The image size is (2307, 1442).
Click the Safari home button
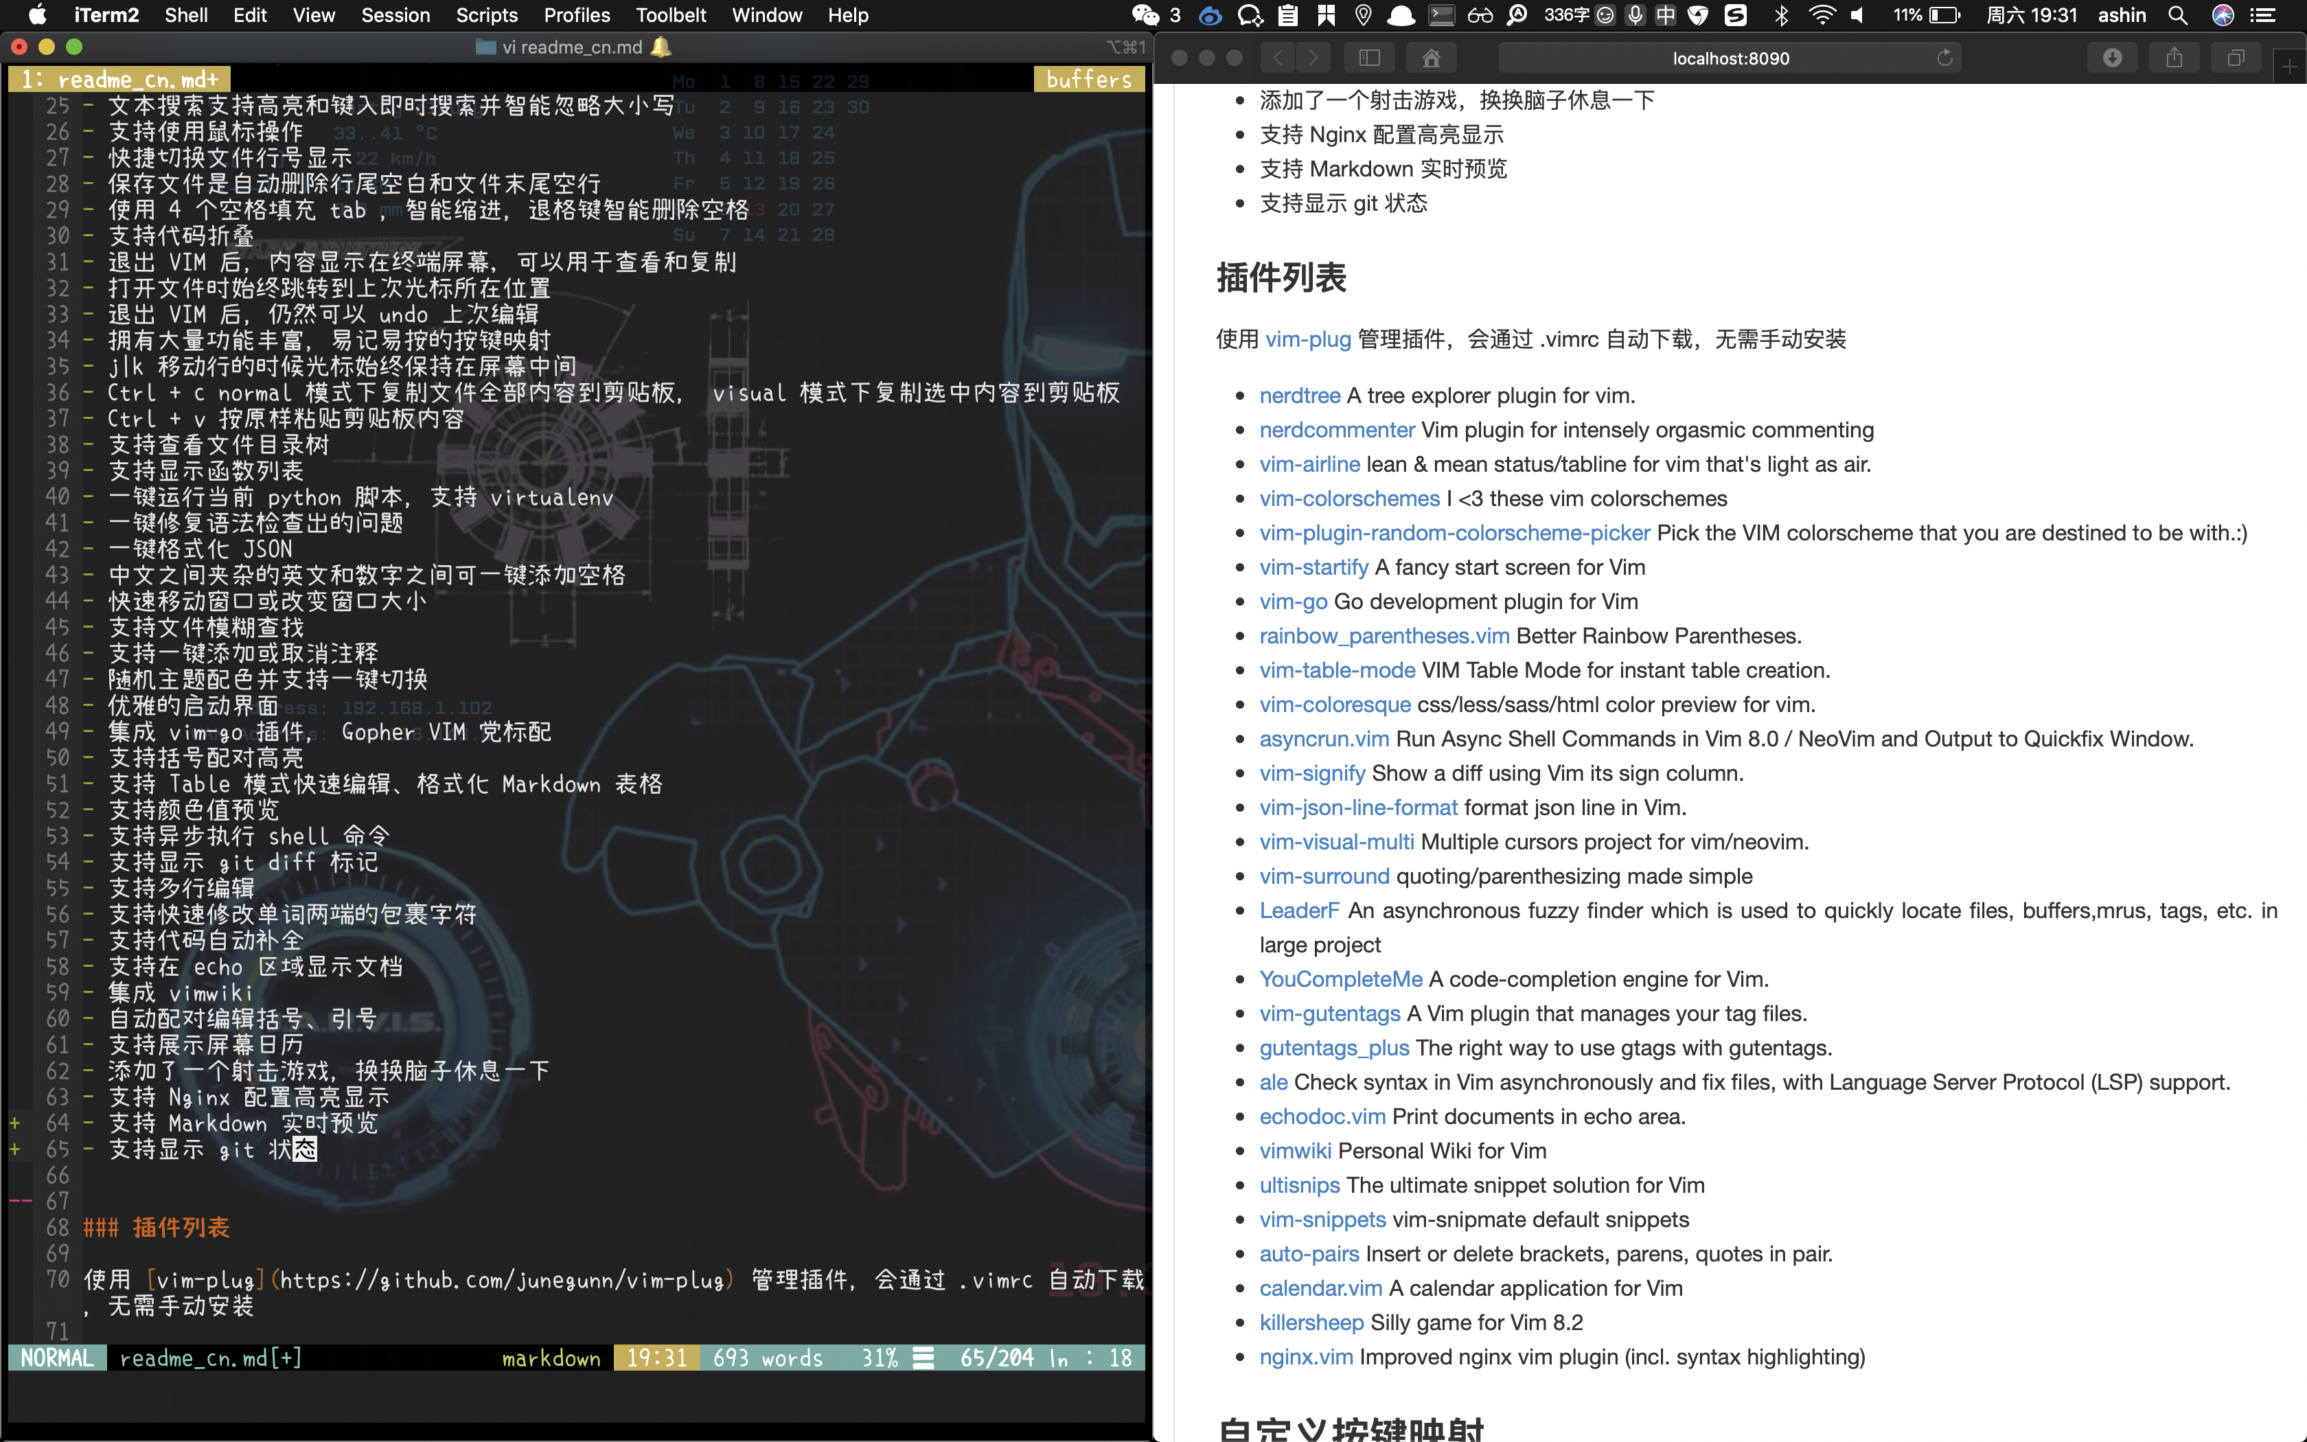1431,58
